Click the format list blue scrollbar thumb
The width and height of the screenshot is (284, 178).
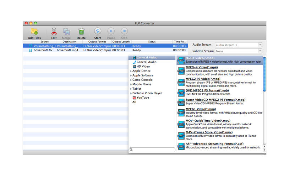(264, 74)
